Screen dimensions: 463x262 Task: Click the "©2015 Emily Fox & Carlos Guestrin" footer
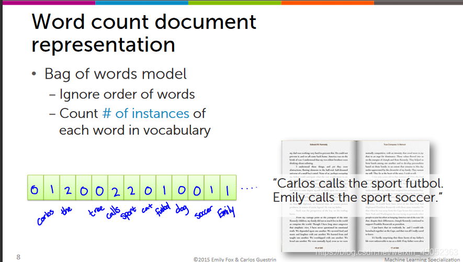[x=235, y=259]
